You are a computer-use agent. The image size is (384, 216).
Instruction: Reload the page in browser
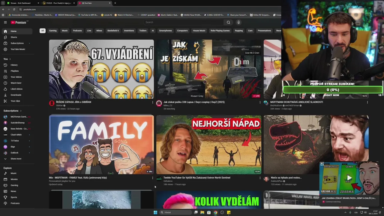[x=14, y=9]
